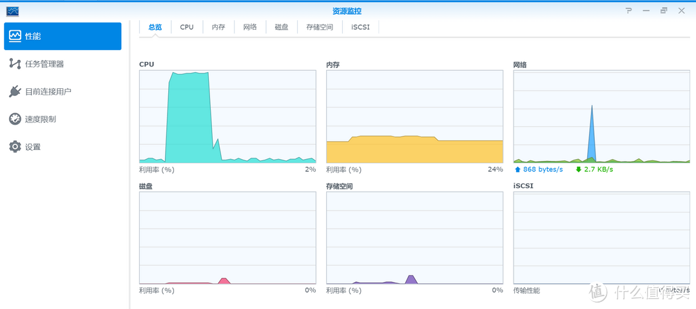Open the 存储空间 storage tab

(x=320, y=27)
